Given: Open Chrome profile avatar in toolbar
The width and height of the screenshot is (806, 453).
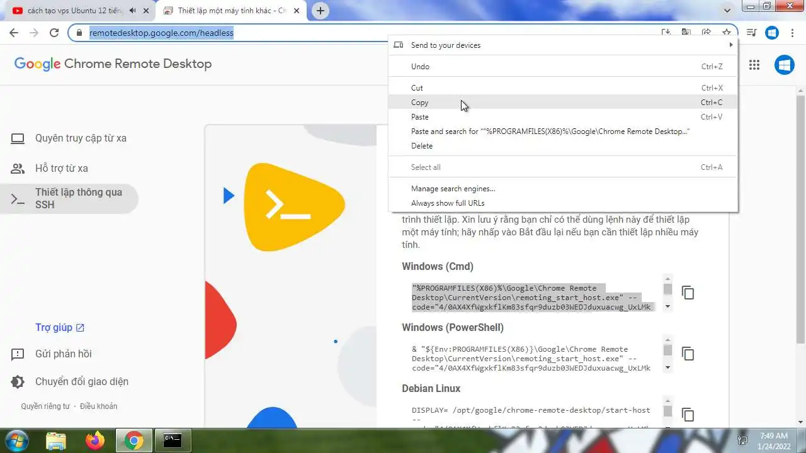Looking at the screenshot, I should (772, 33).
